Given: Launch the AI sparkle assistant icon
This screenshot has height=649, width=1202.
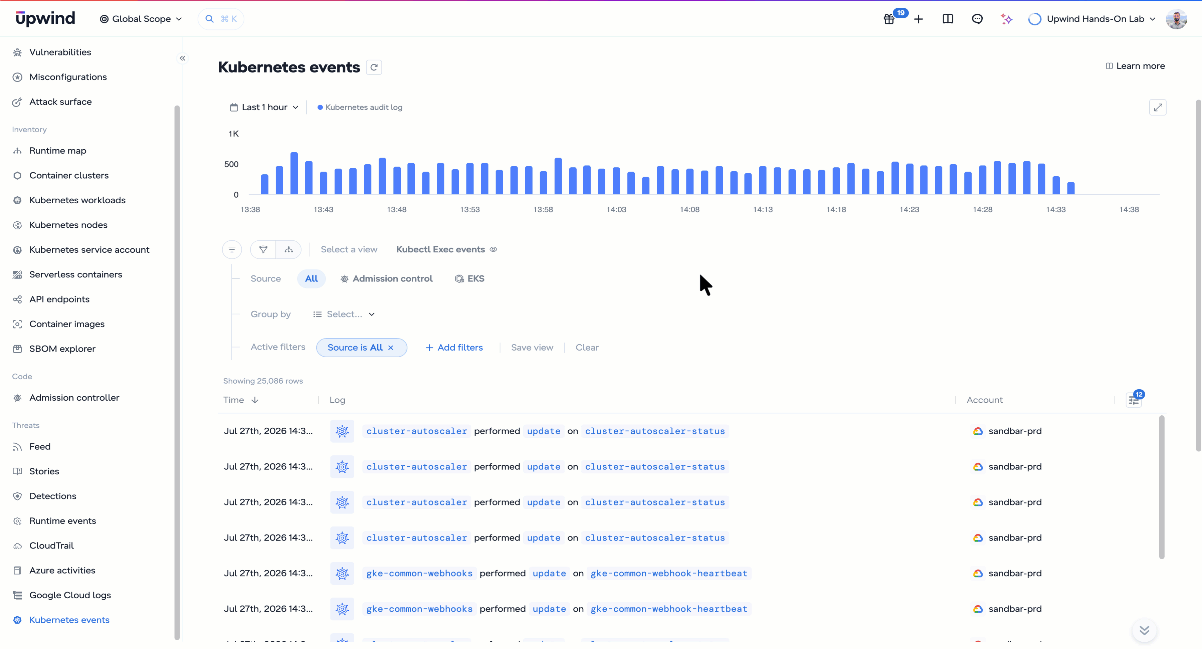Looking at the screenshot, I should [x=1006, y=19].
